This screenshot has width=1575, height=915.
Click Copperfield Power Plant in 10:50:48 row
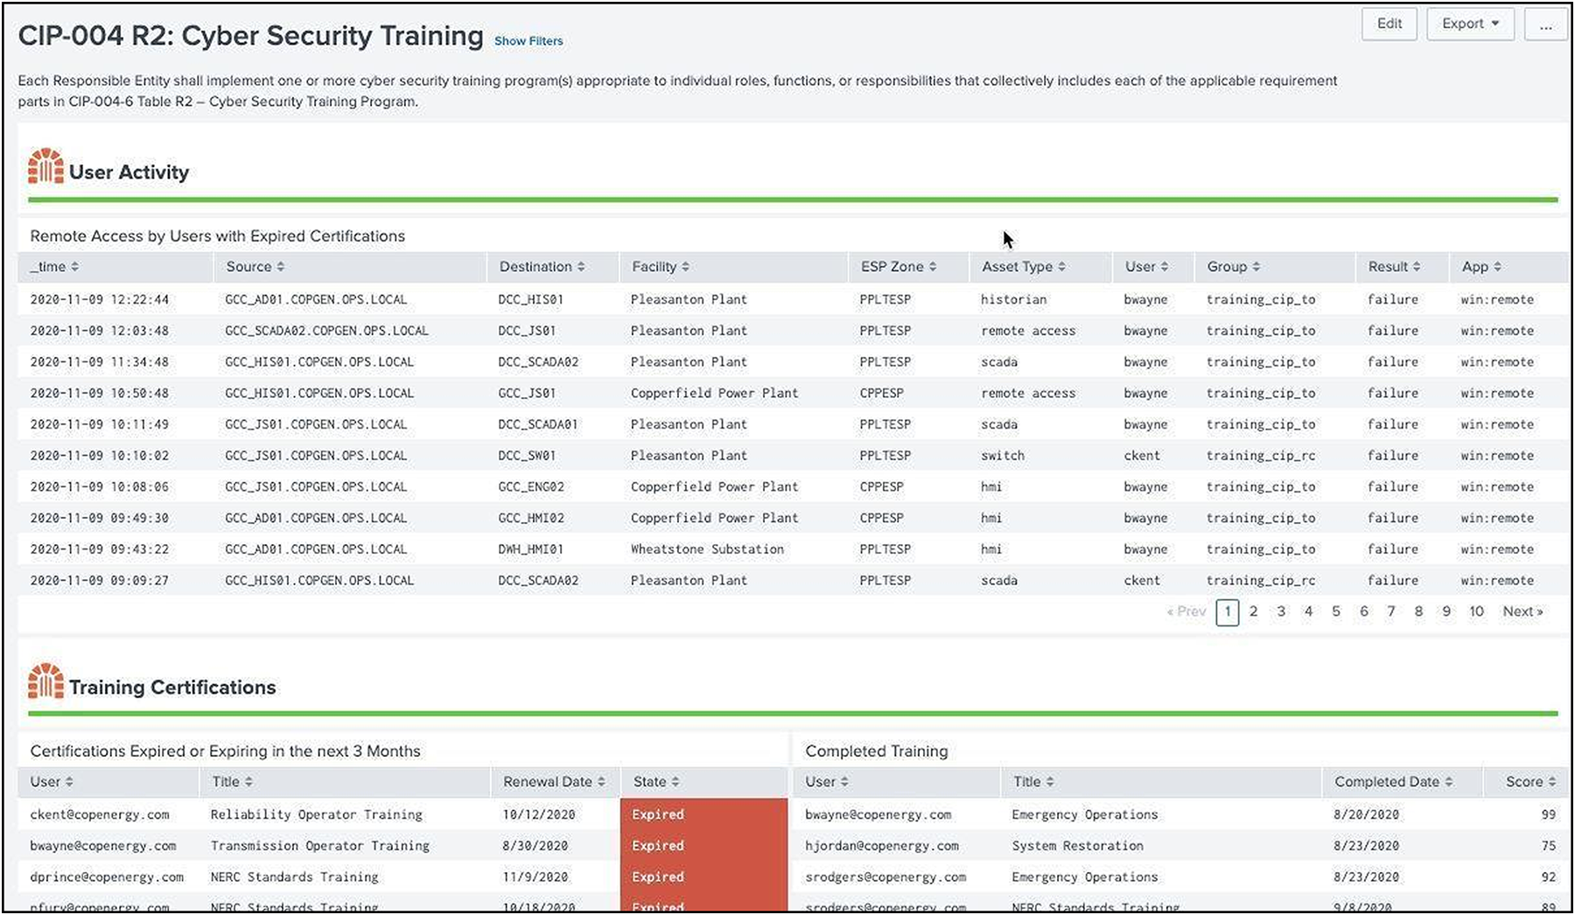(714, 394)
